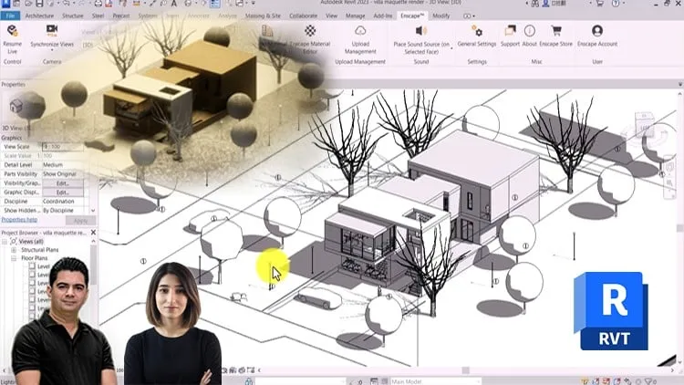Screen dimensions: 684x385
Task: Click the Support icon
Action: pyautogui.click(x=510, y=30)
